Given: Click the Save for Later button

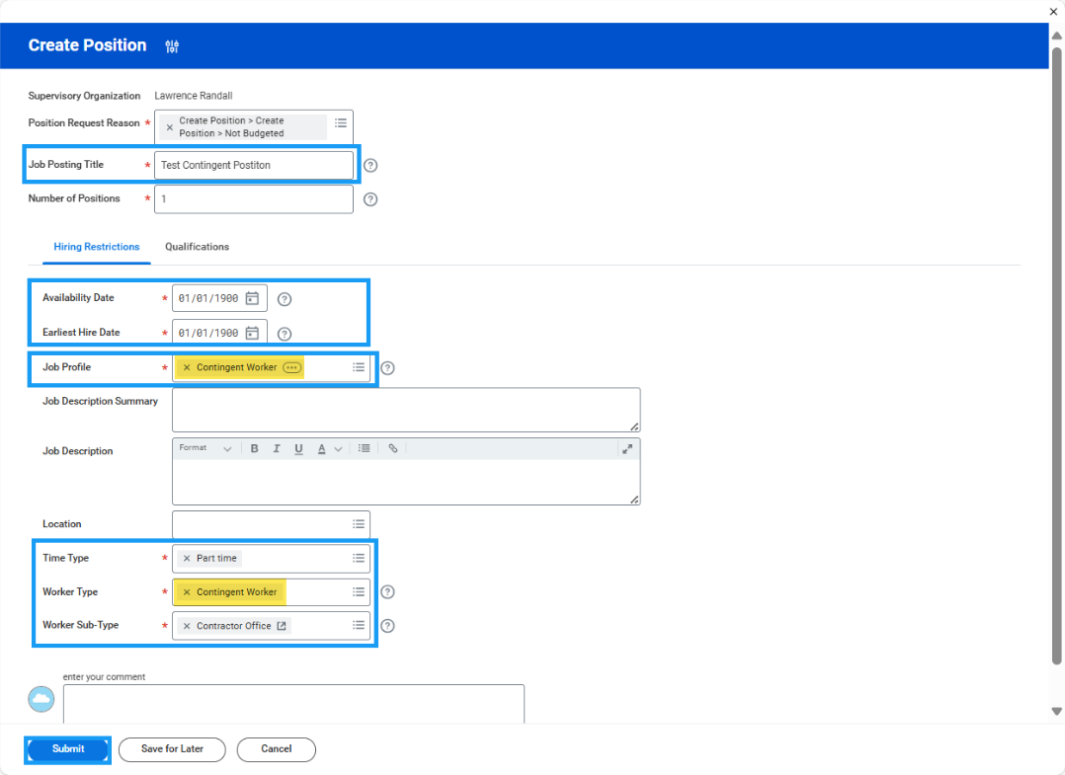Looking at the screenshot, I should coord(172,749).
